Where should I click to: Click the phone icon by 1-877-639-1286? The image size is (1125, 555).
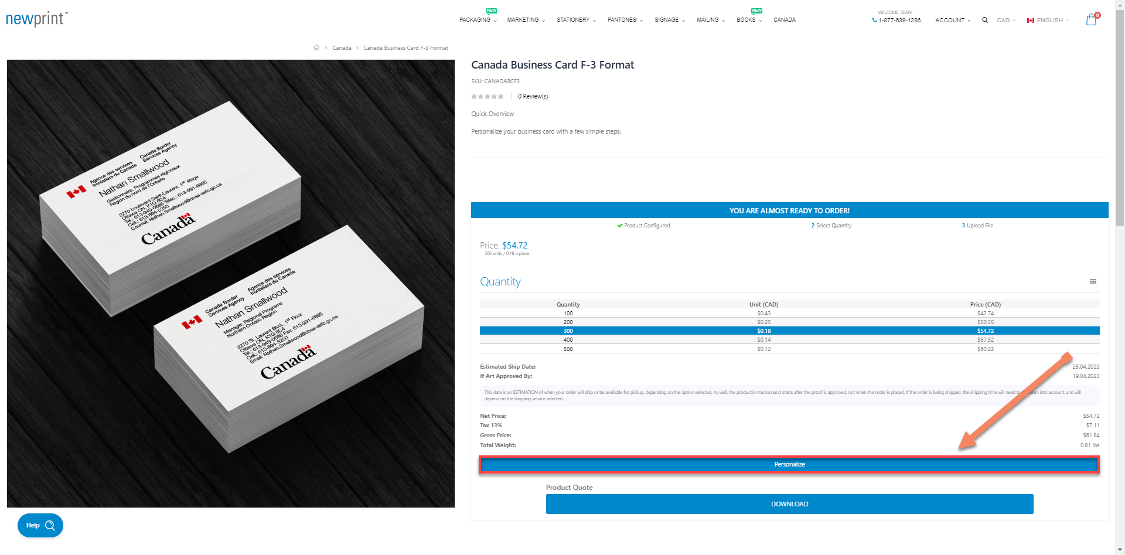click(874, 20)
